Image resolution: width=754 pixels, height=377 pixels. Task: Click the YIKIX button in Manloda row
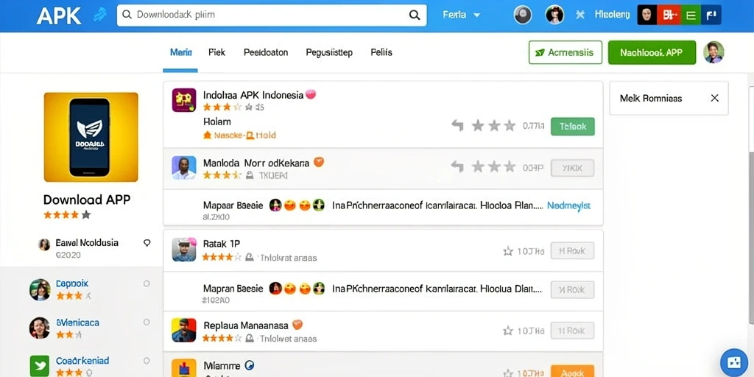click(x=572, y=168)
